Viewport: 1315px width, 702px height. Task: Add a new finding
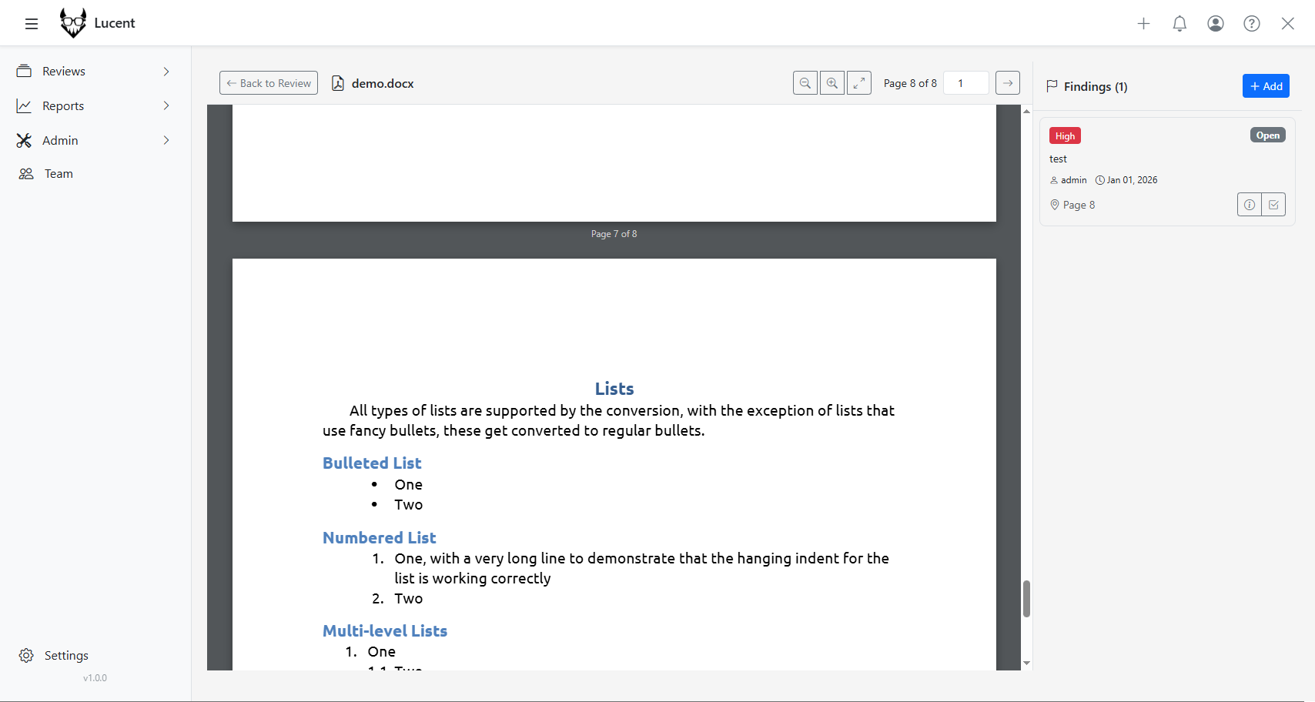click(1266, 86)
